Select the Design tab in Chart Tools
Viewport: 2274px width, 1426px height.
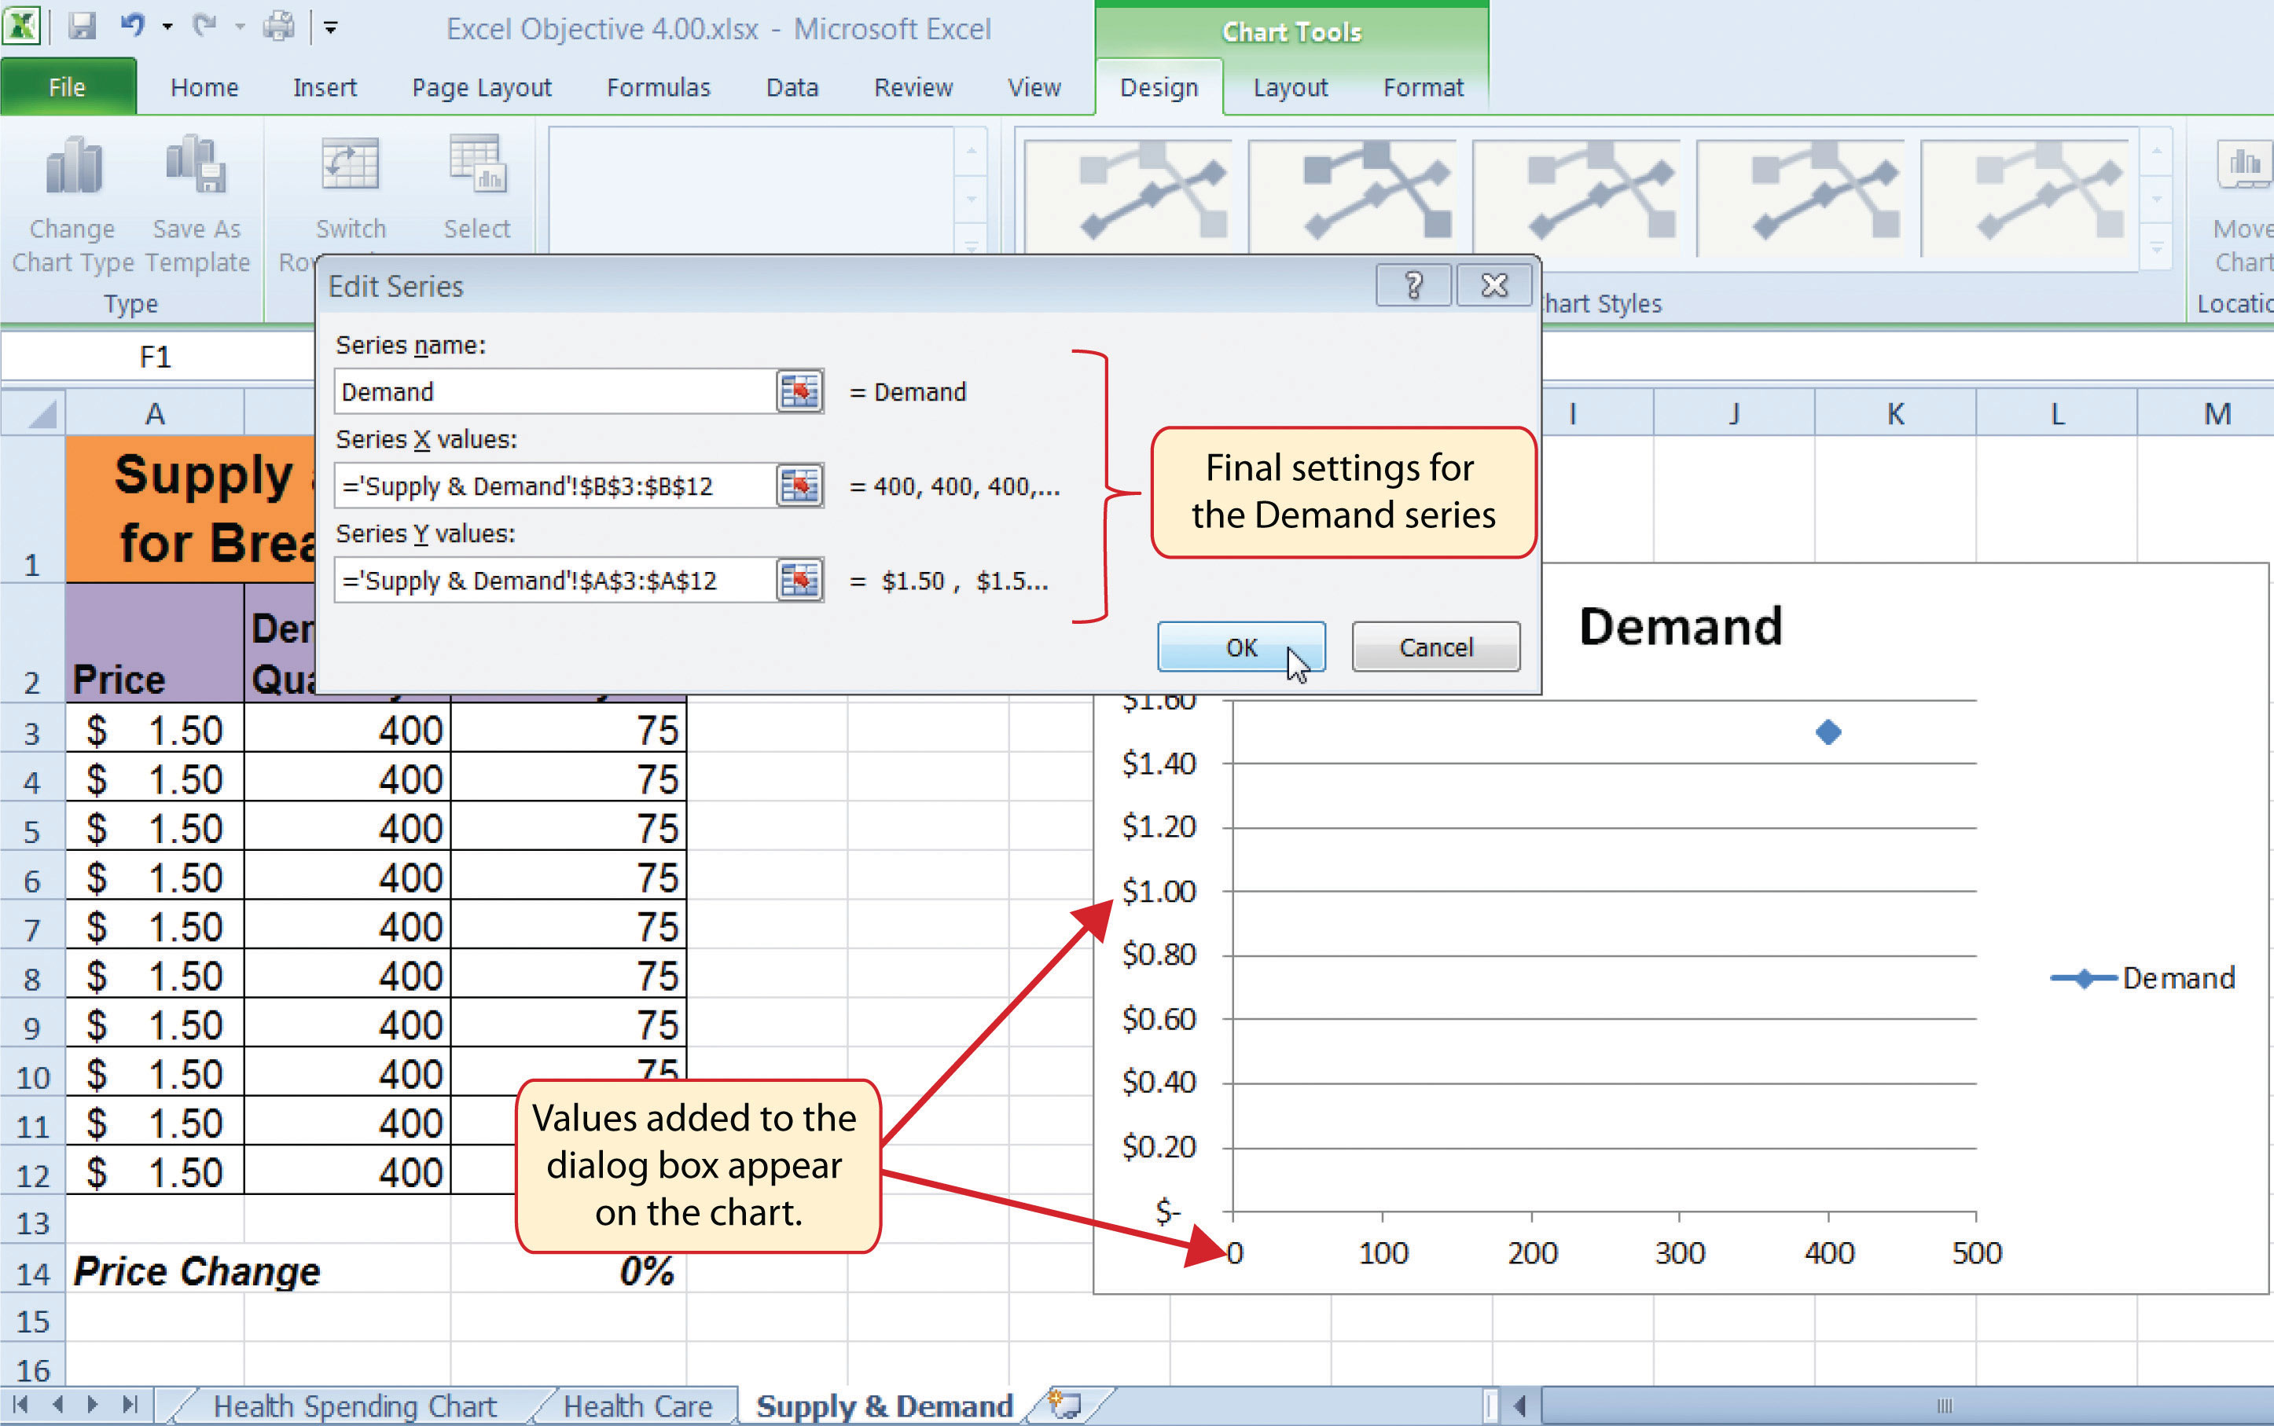coord(1153,87)
